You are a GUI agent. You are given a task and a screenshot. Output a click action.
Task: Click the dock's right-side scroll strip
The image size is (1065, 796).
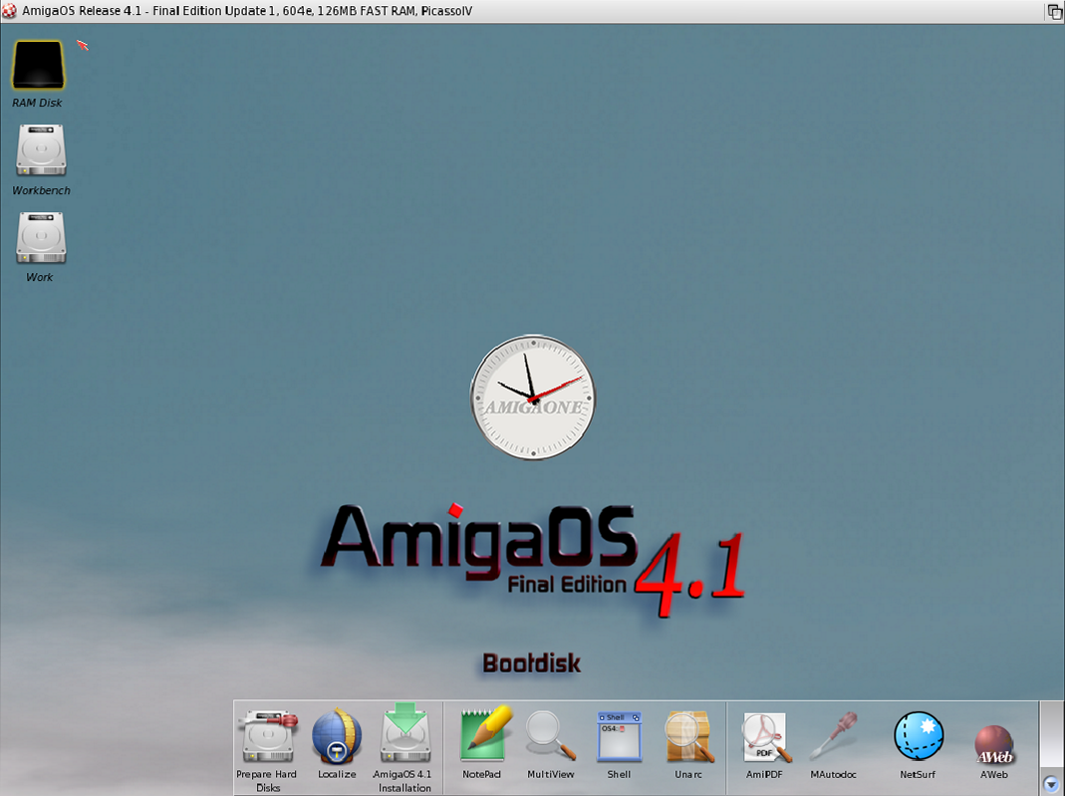pos(1051,735)
